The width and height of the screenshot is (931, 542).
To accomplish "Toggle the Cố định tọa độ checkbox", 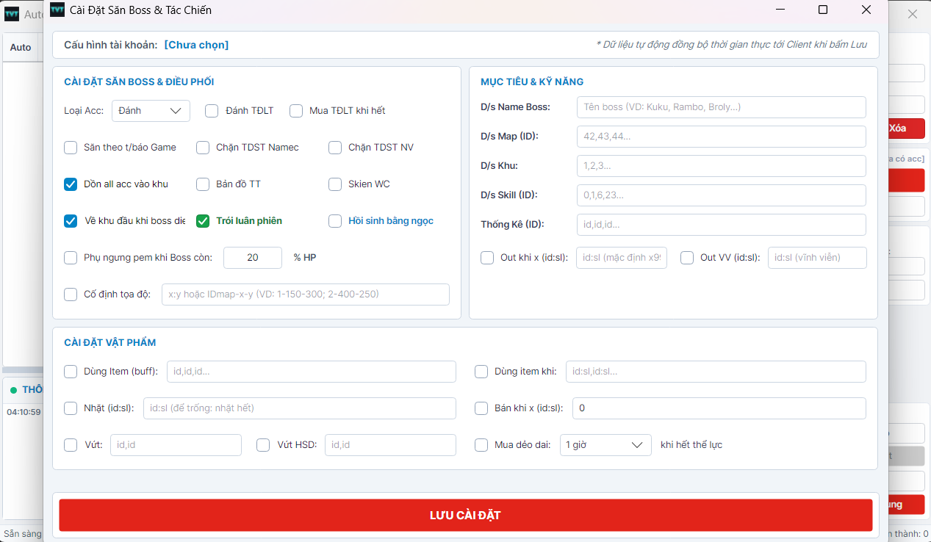I will click(x=71, y=295).
